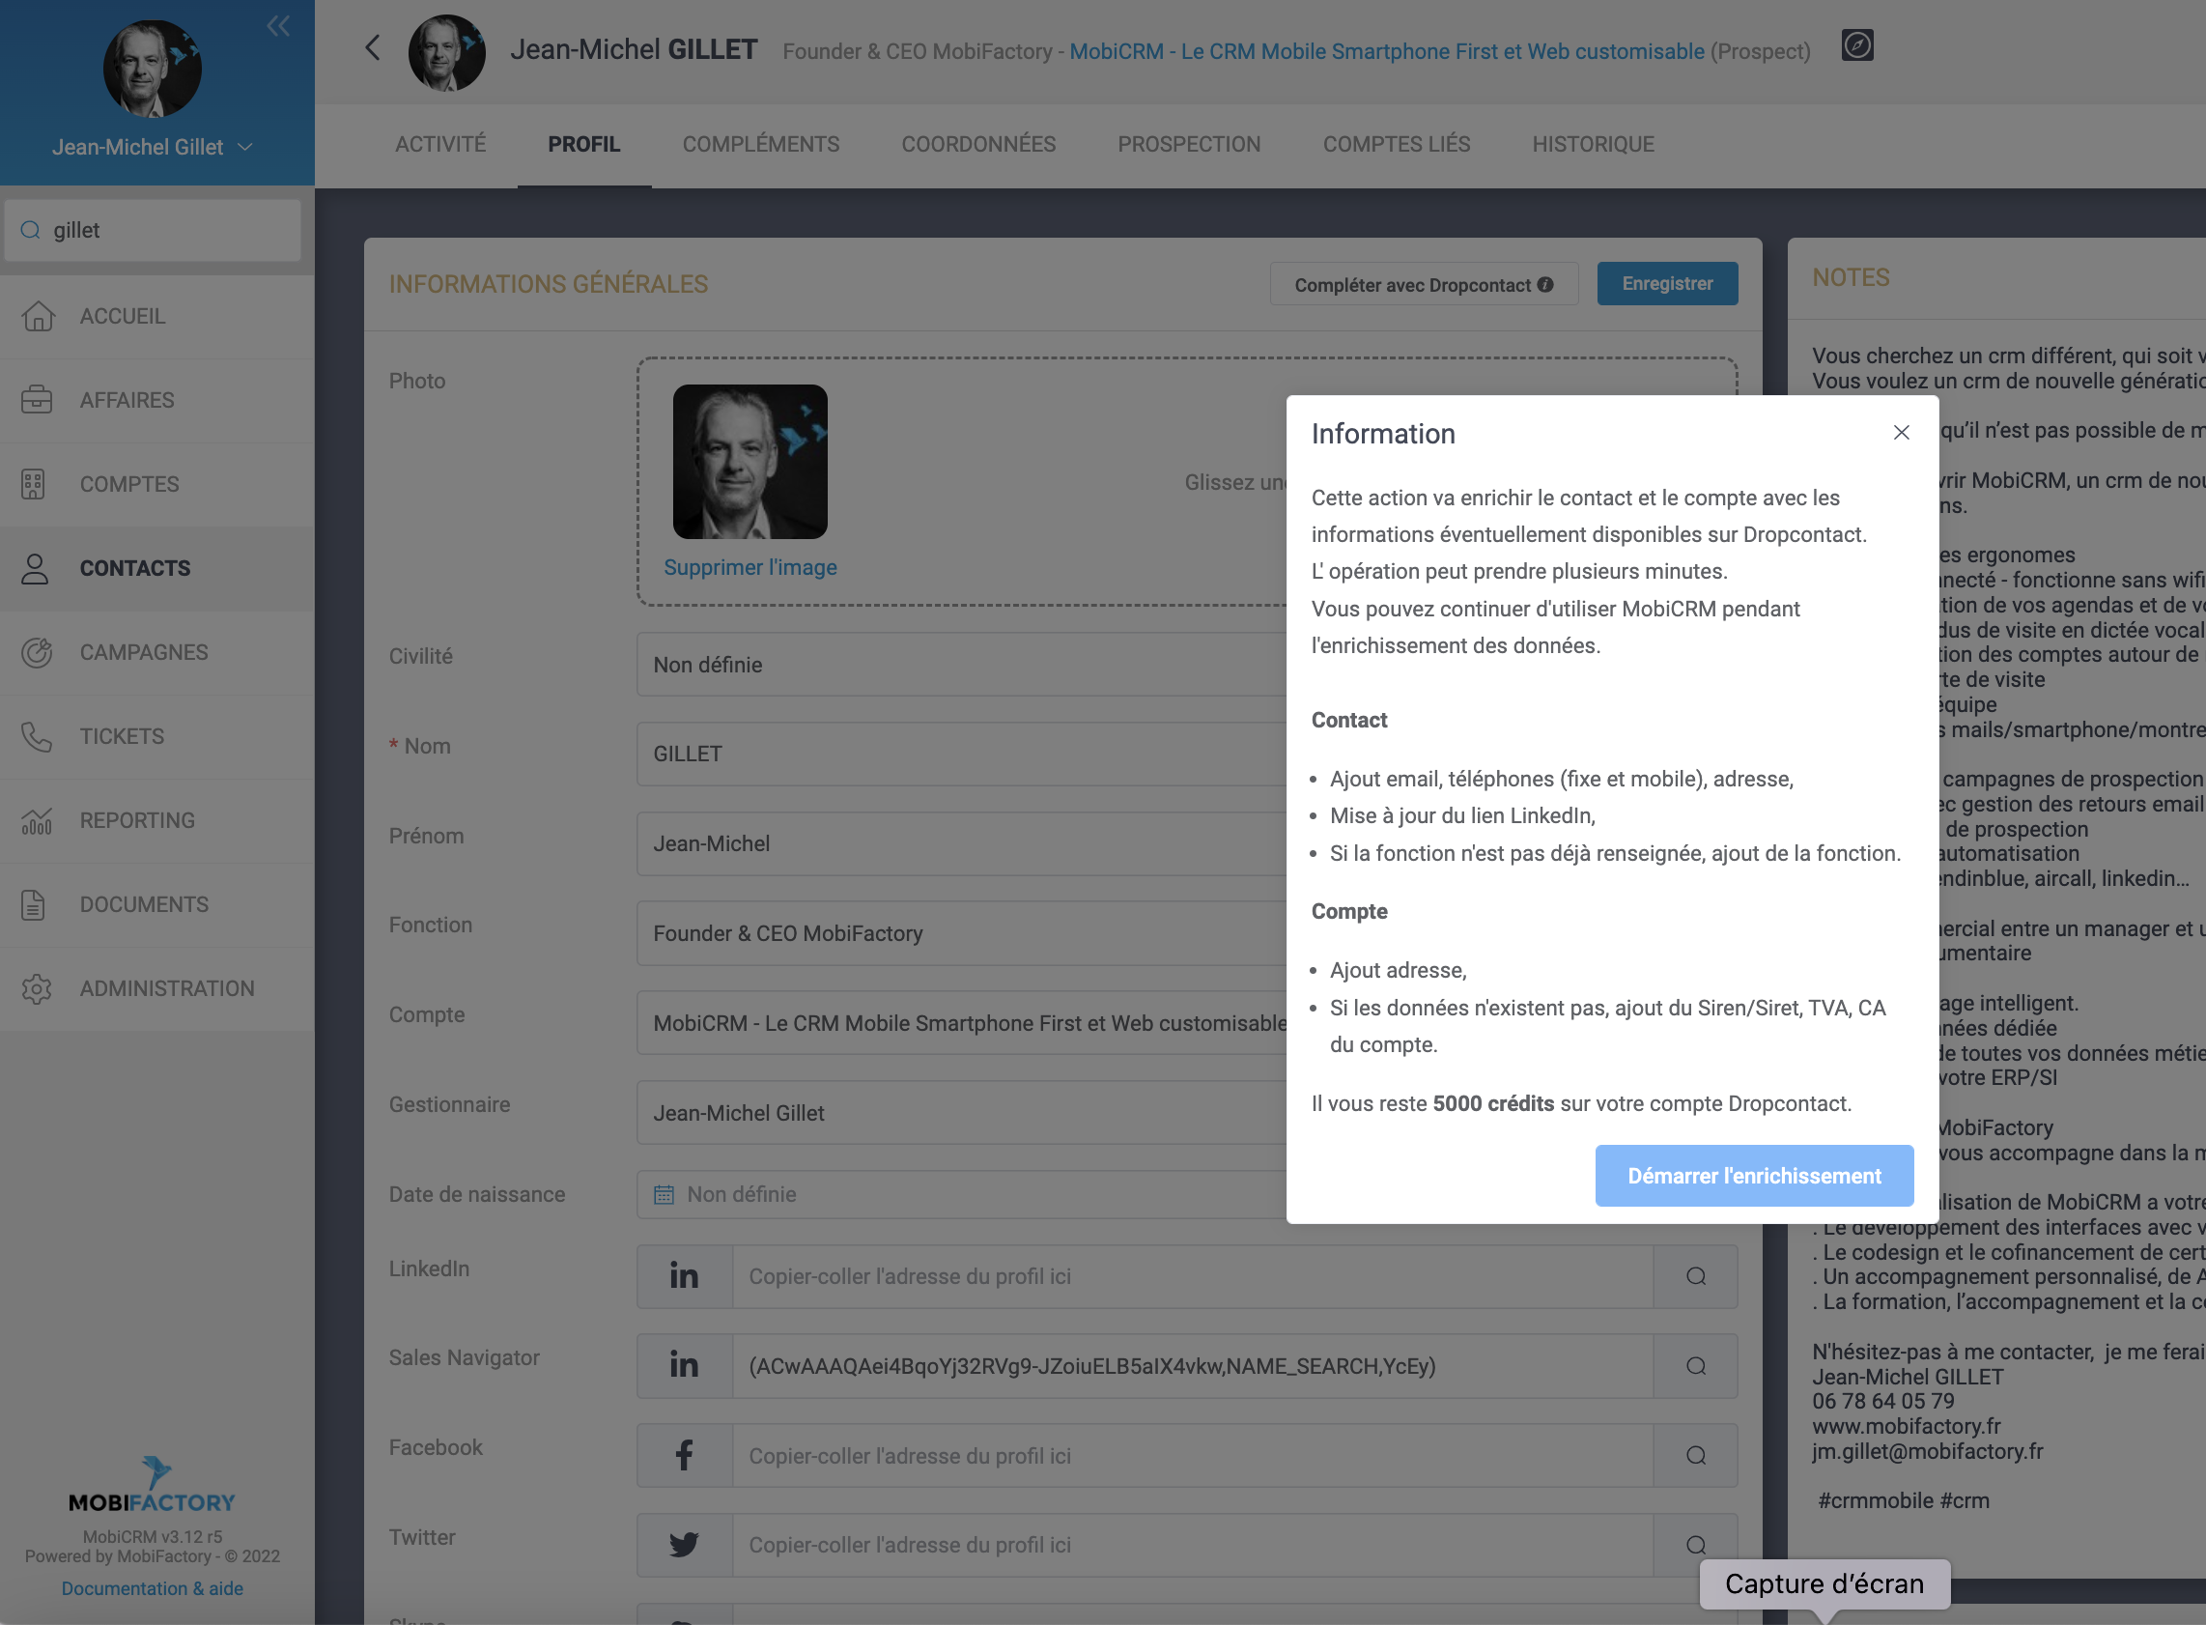2206x1625 pixels.
Task: Close the Information dialog
Action: pos(1901,433)
